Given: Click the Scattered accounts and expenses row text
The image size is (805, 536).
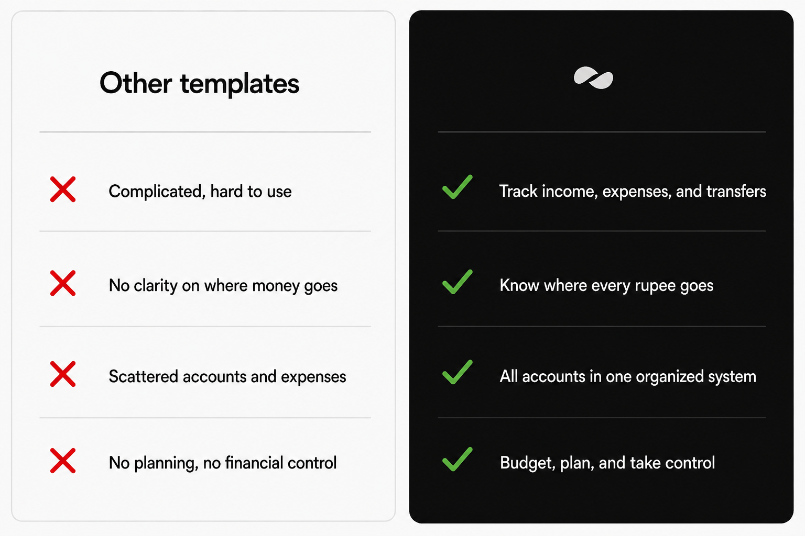Looking at the screenshot, I should point(227,376).
